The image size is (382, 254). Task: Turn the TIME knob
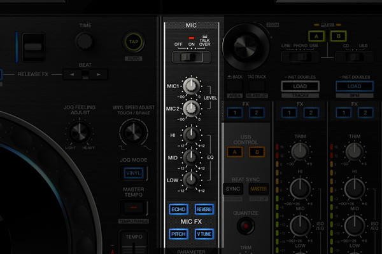tap(85, 41)
